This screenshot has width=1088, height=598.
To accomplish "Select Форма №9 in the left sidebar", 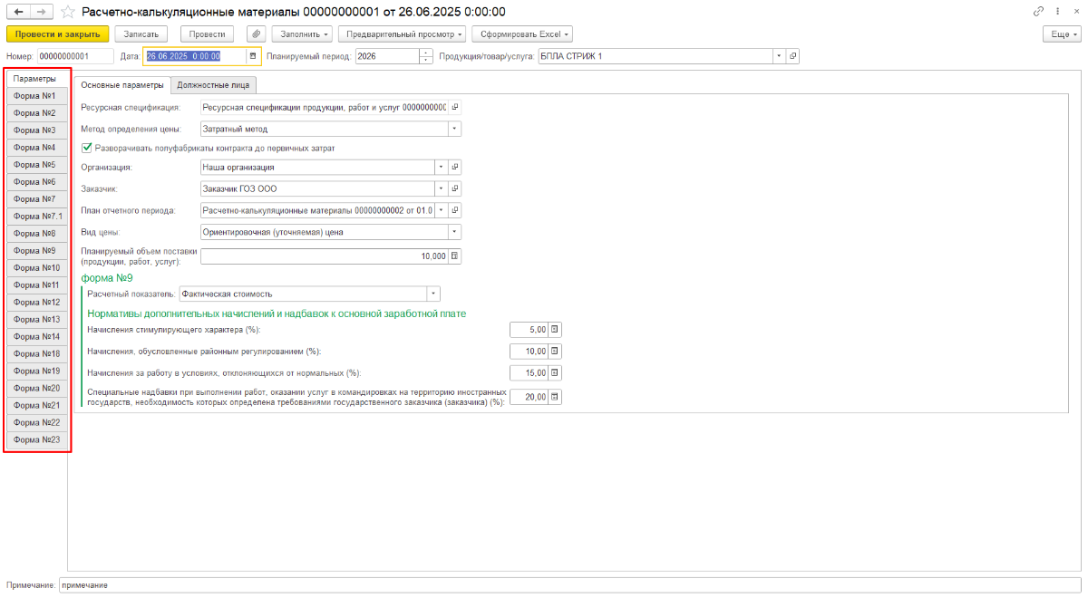I will (37, 250).
